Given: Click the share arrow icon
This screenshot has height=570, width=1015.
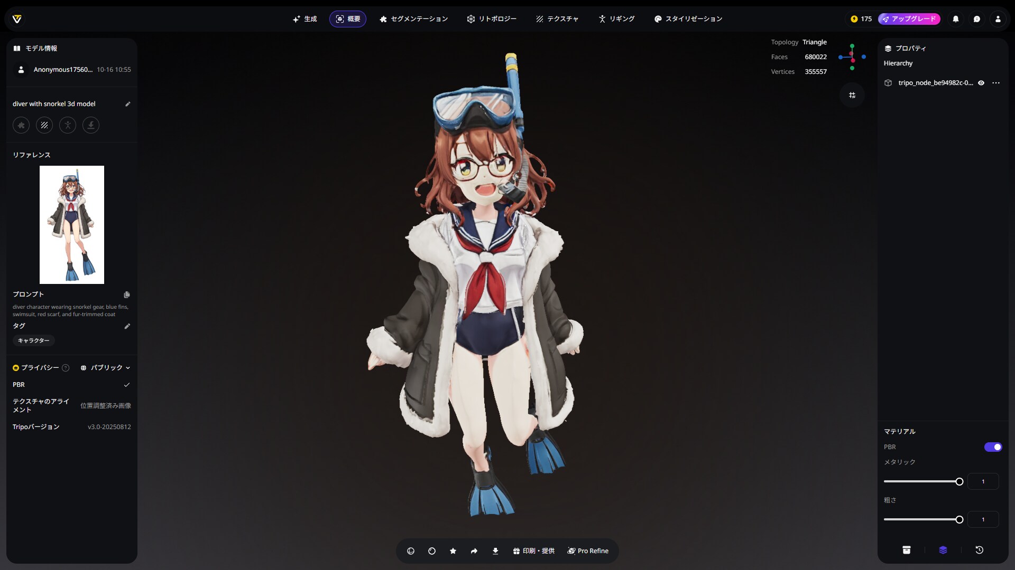Looking at the screenshot, I should click(474, 551).
